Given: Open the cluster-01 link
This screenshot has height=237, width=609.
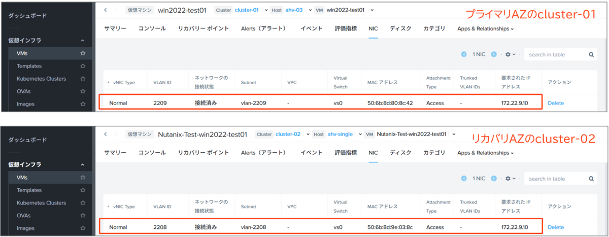Looking at the screenshot, I should coord(247,10).
